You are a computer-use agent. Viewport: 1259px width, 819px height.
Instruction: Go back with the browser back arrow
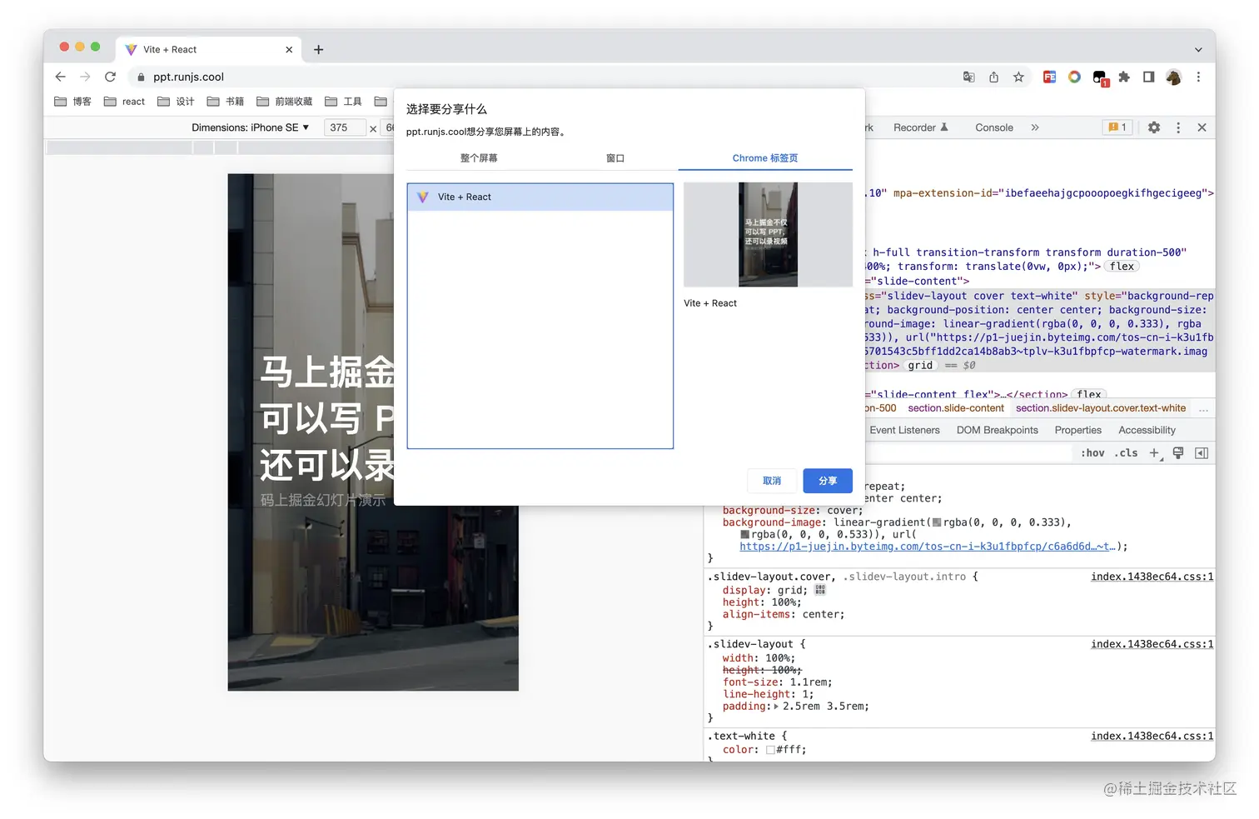point(60,77)
